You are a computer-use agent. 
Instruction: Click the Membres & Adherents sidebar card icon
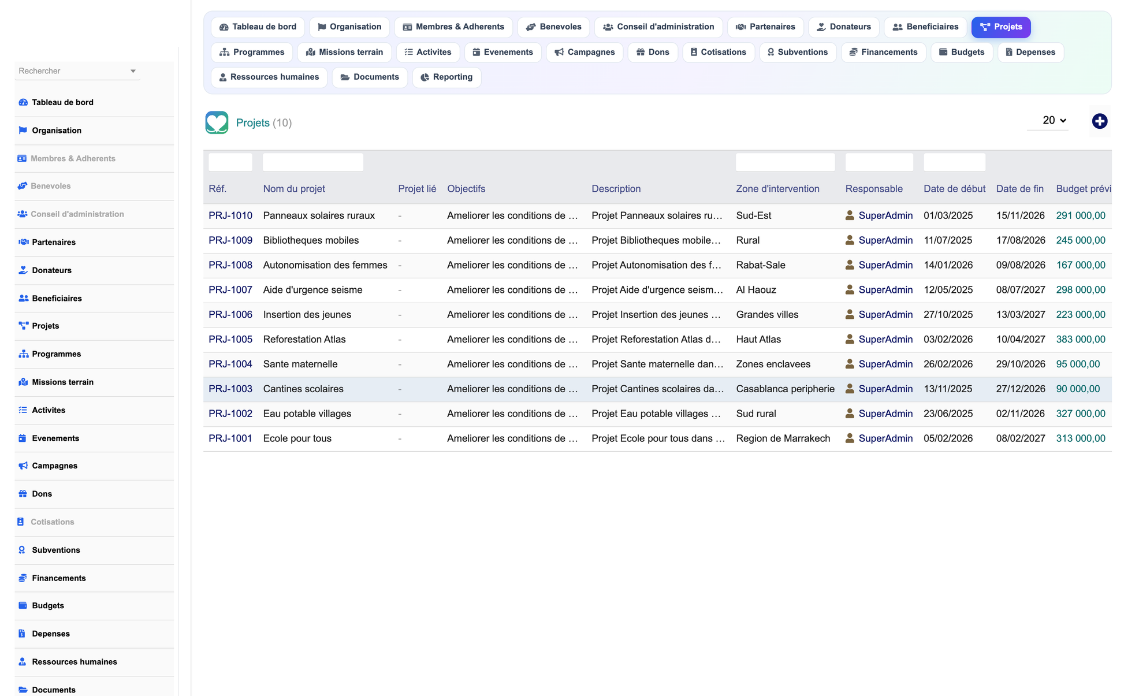tap(22, 158)
